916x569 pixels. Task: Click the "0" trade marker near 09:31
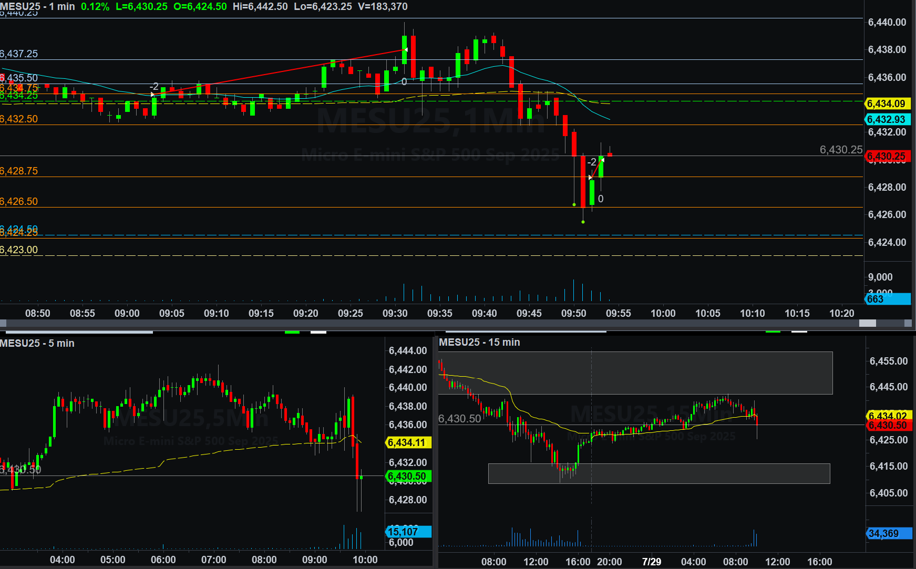tap(404, 81)
